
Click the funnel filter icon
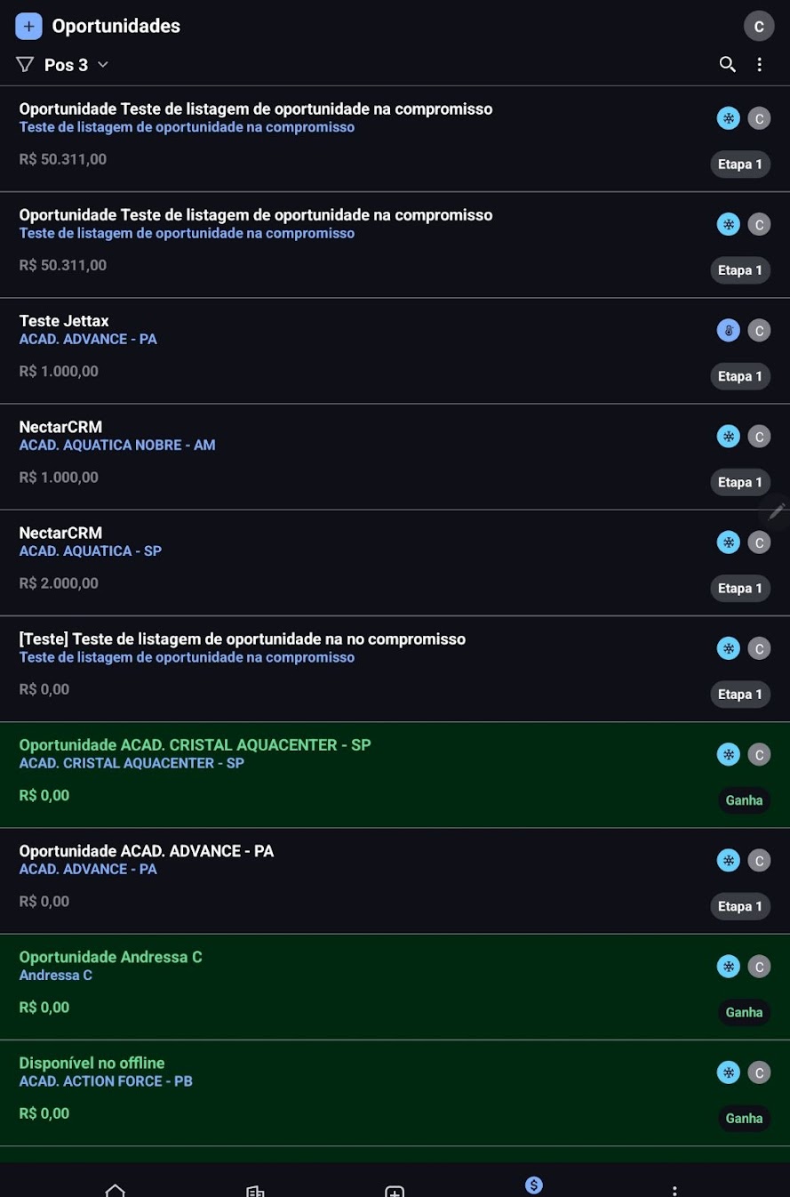pyautogui.click(x=25, y=64)
